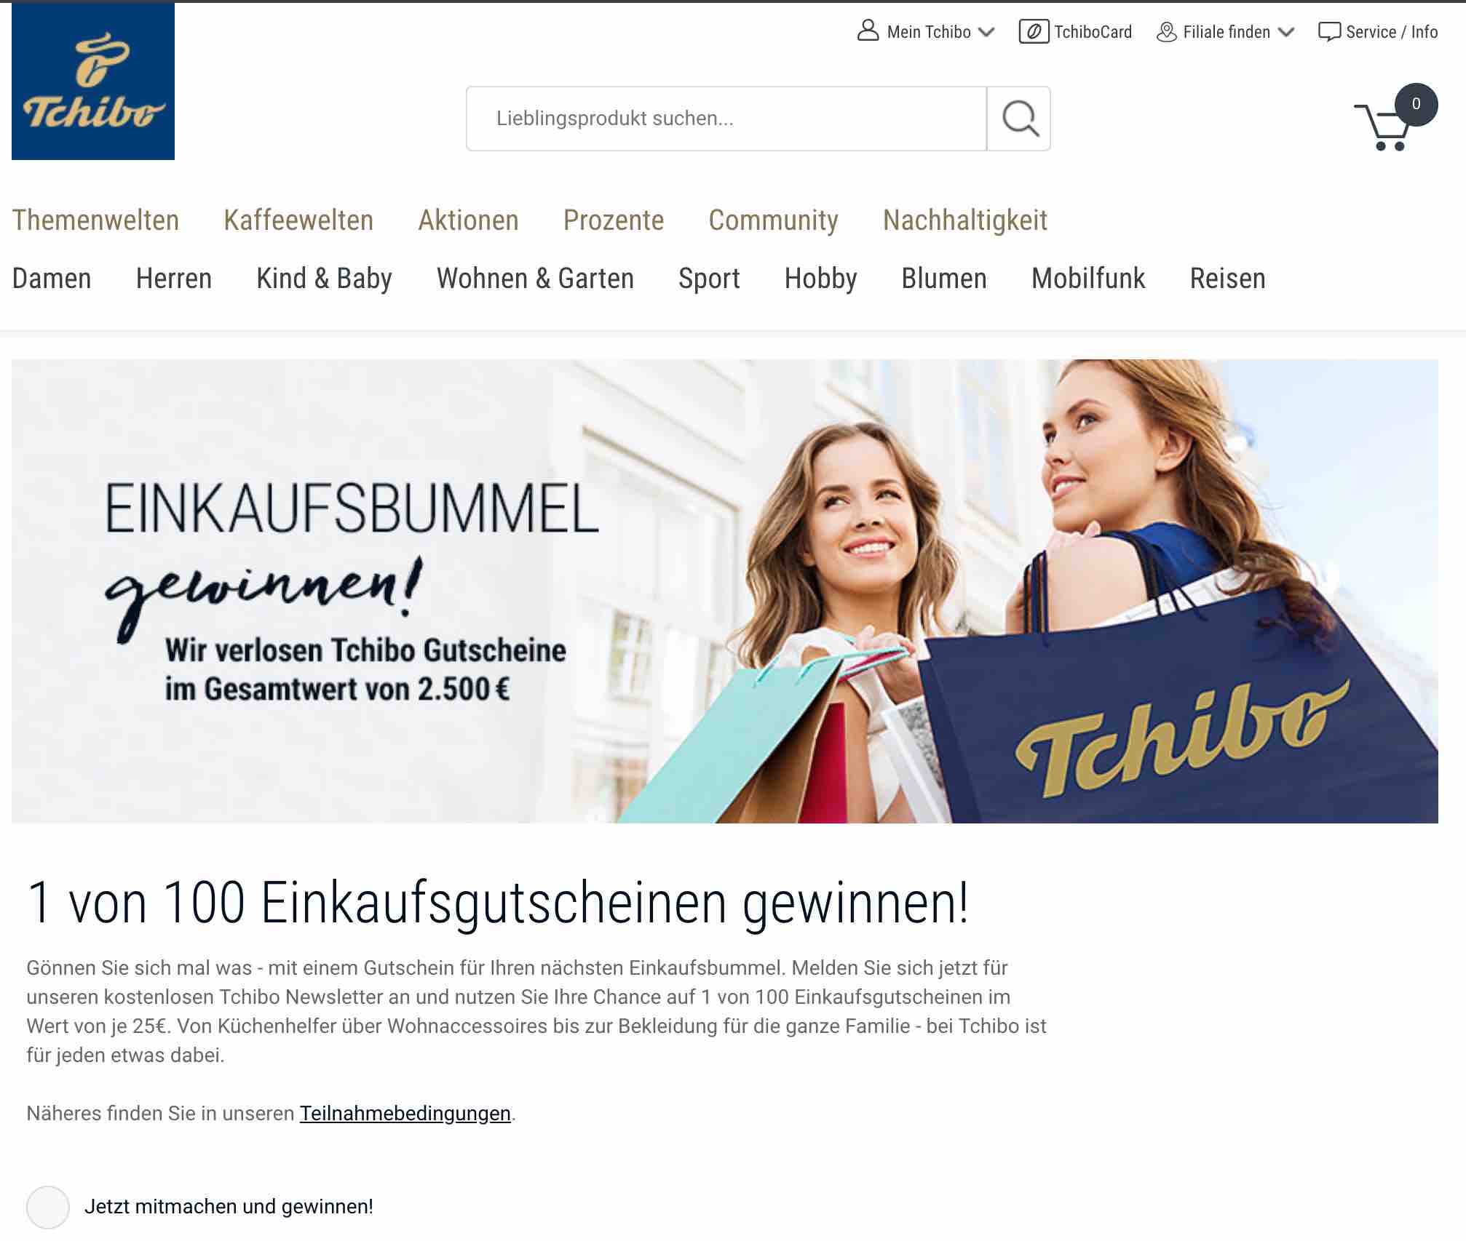This screenshot has height=1241, width=1466.
Task: Click the Einkaufsbummel gewinnen banner image
Action: pos(725,591)
